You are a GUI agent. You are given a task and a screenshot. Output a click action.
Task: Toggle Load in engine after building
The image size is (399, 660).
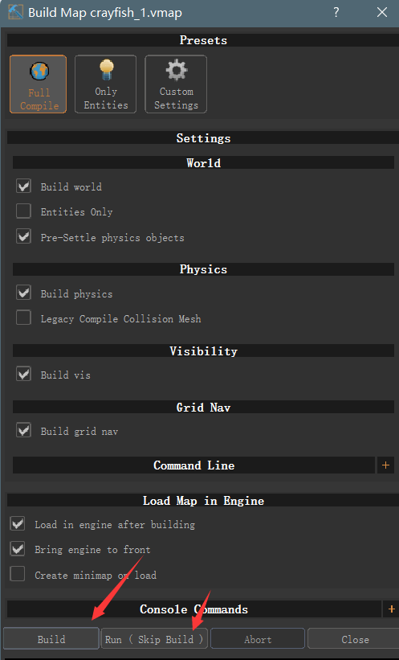pos(18,524)
